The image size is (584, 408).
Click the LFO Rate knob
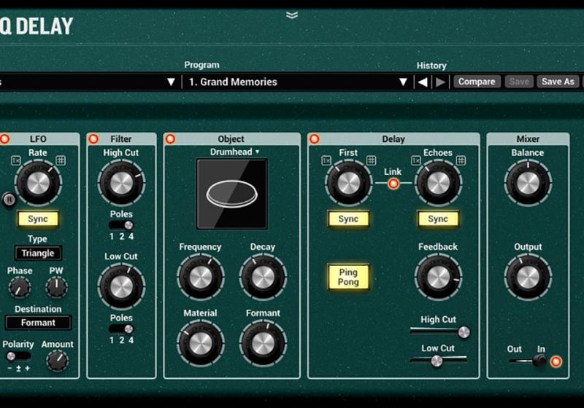pos(39,183)
